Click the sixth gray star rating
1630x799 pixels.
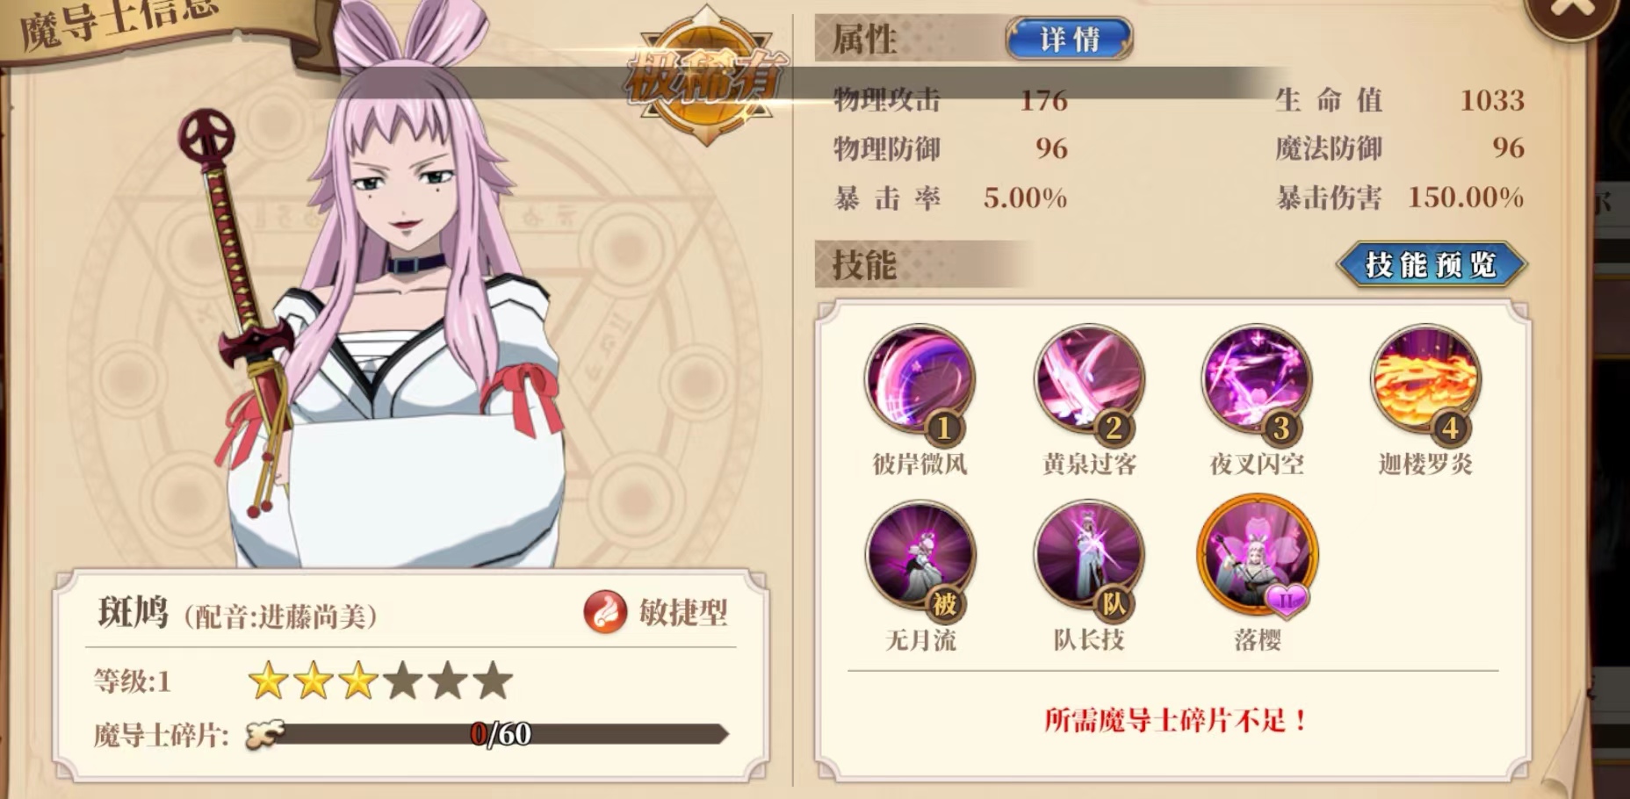tap(493, 680)
